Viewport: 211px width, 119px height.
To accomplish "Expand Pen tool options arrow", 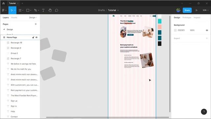I will [39, 10].
